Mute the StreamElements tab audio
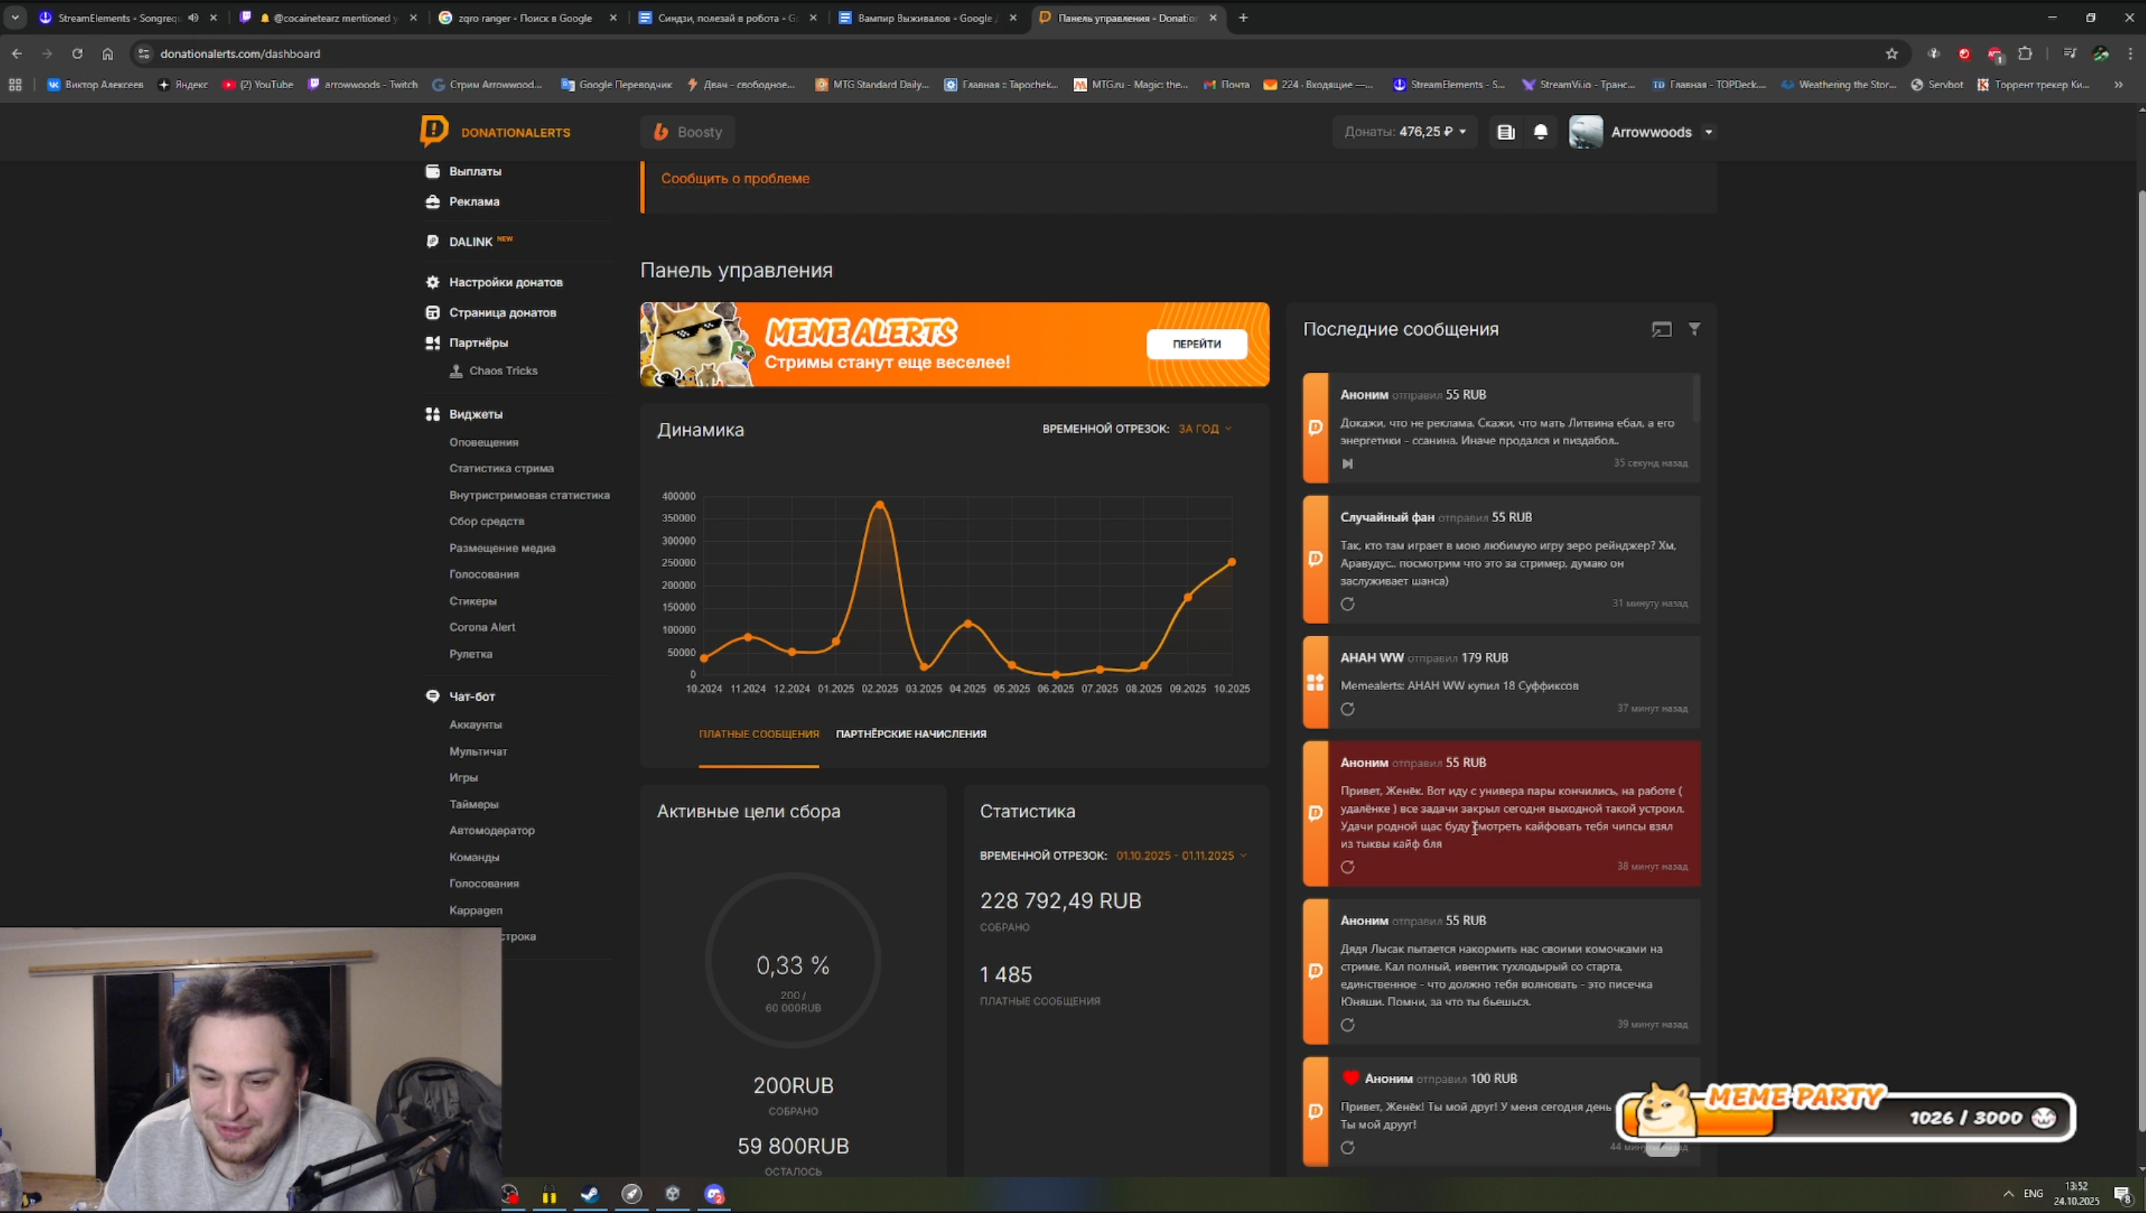The width and height of the screenshot is (2146, 1213). click(193, 18)
